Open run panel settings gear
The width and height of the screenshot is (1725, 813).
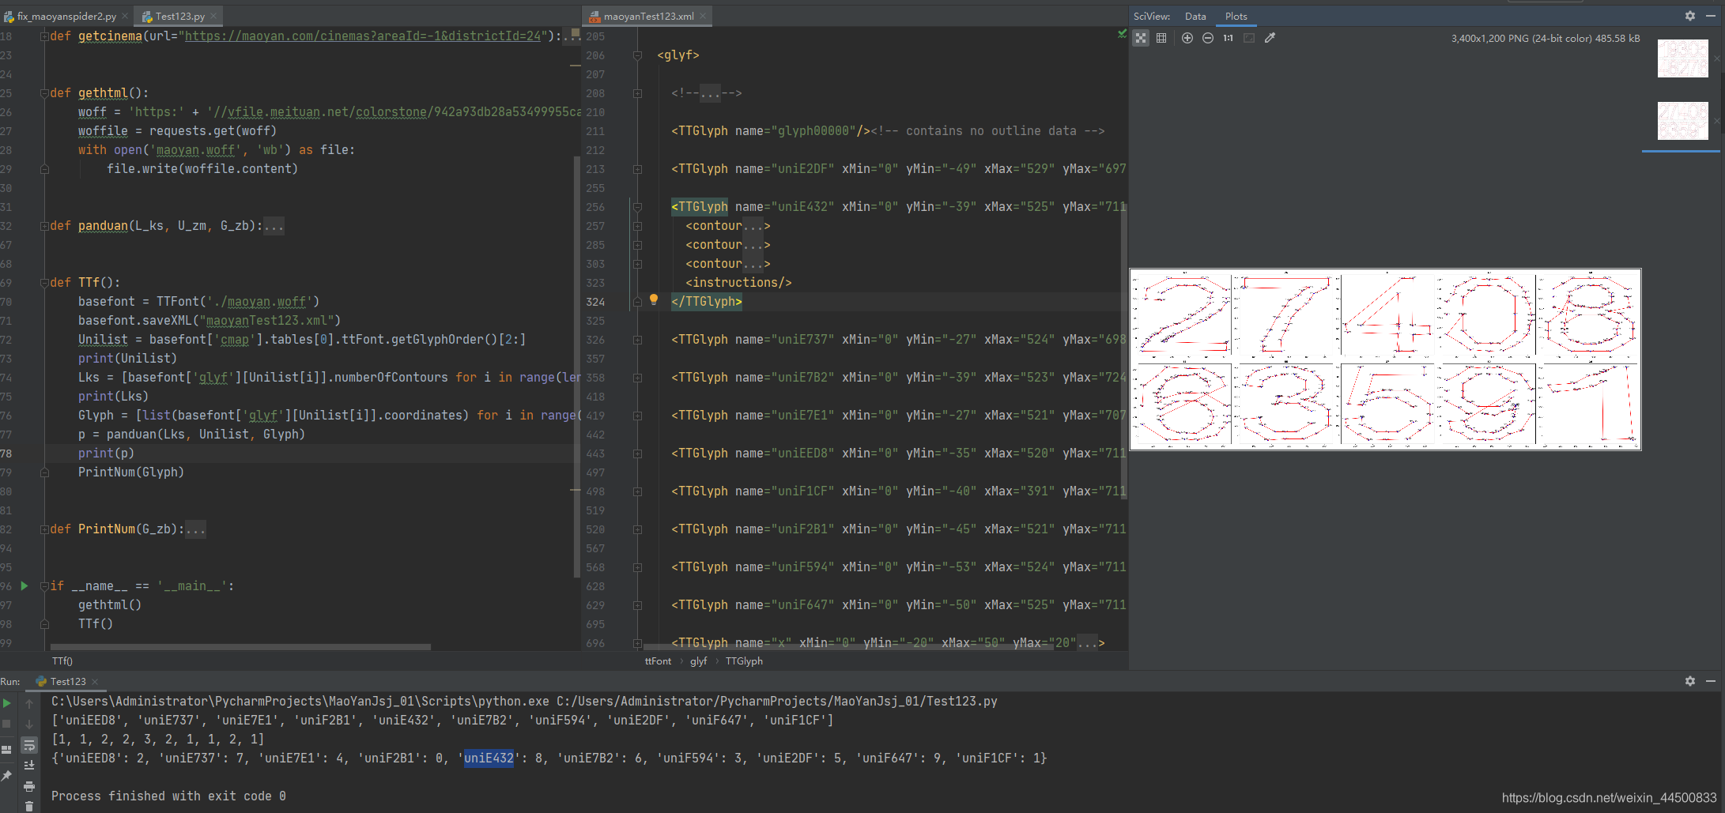click(x=1689, y=681)
